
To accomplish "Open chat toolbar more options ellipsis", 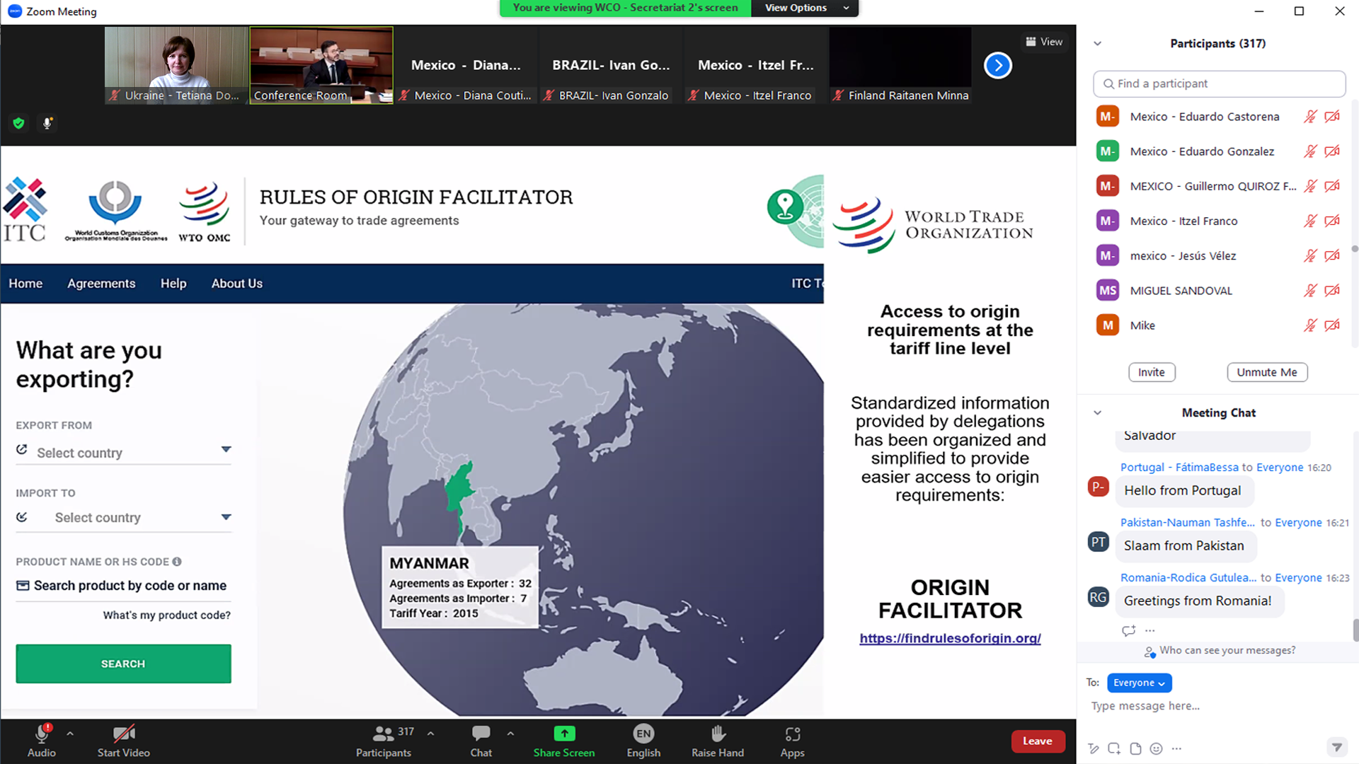I will point(1176,748).
